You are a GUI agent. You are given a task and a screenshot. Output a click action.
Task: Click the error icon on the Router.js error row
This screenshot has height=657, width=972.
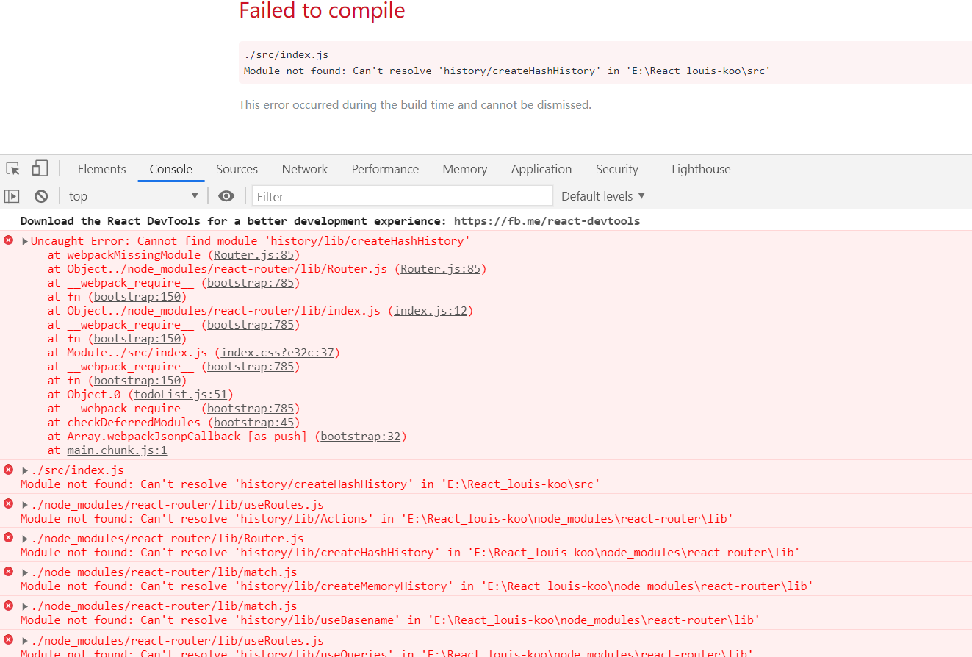coord(8,538)
